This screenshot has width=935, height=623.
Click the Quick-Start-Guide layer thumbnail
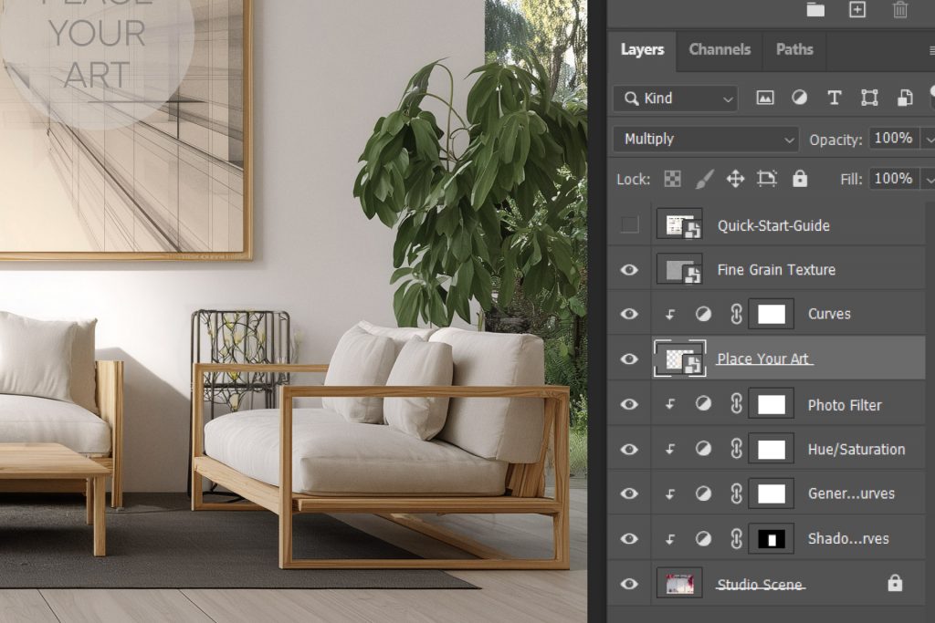(x=679, y=225)
